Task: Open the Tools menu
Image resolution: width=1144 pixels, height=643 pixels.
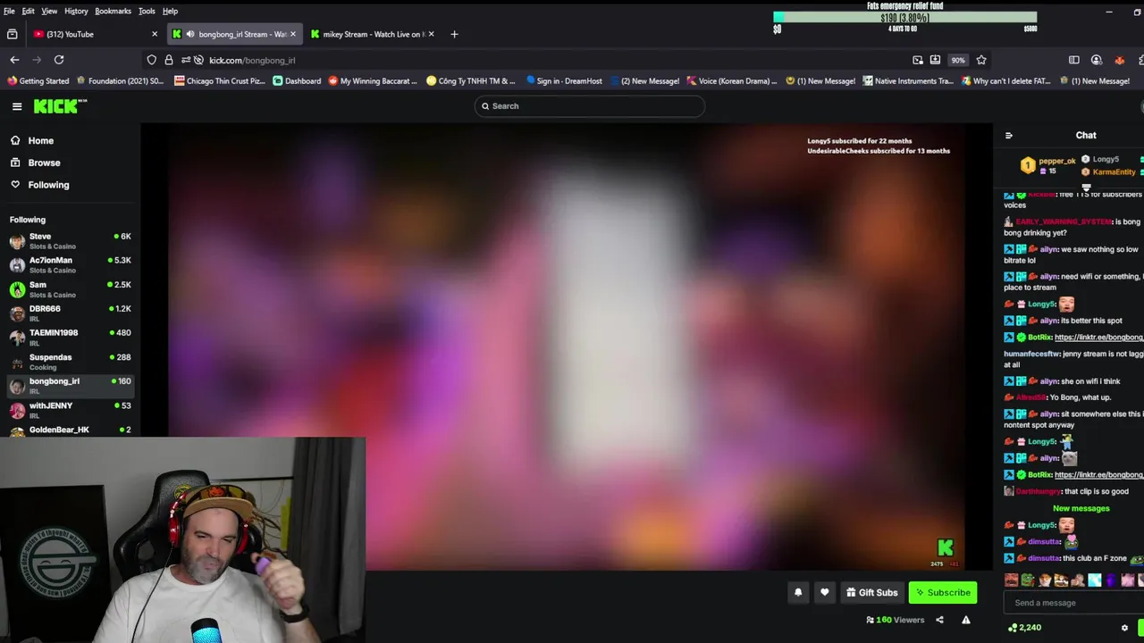Action: (x=147, y=11)
